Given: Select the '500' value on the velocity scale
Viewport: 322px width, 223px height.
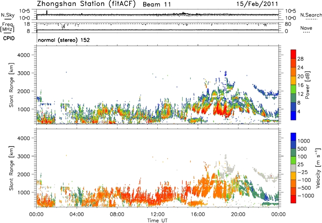Looking at the screenshot, I should (302, 149).
